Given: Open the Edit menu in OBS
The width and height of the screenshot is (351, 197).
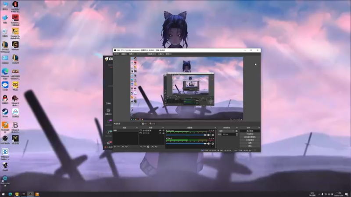Looking at the screenshot, I should coord(124,54).
